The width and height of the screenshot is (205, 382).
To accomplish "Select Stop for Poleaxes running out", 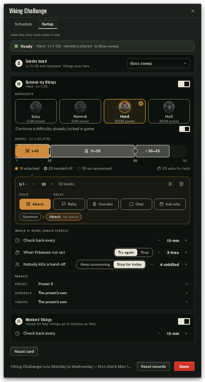I will [x=145, y=252].
